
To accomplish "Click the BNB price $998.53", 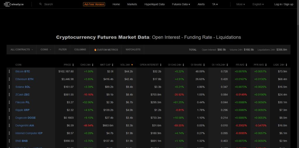I will pyautogui.click(x=69, y=141).
